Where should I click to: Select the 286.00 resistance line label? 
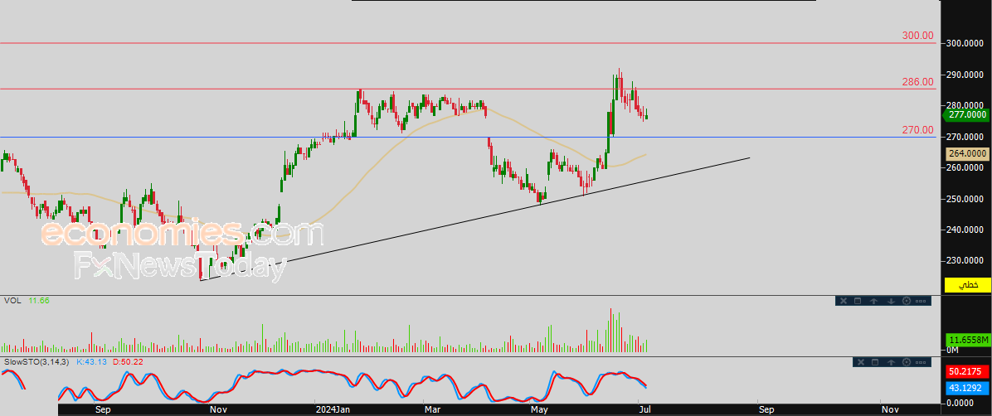[918, 81]
